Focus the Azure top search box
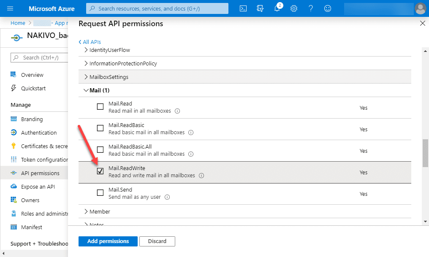Viewport: 429px width, 257px height. [x=157, y=8]
